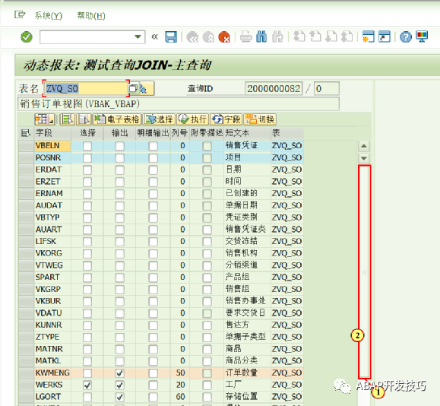Click the table lookup button next to 表名
Viewport: 440px width, 406px height.
pos(146,89)
